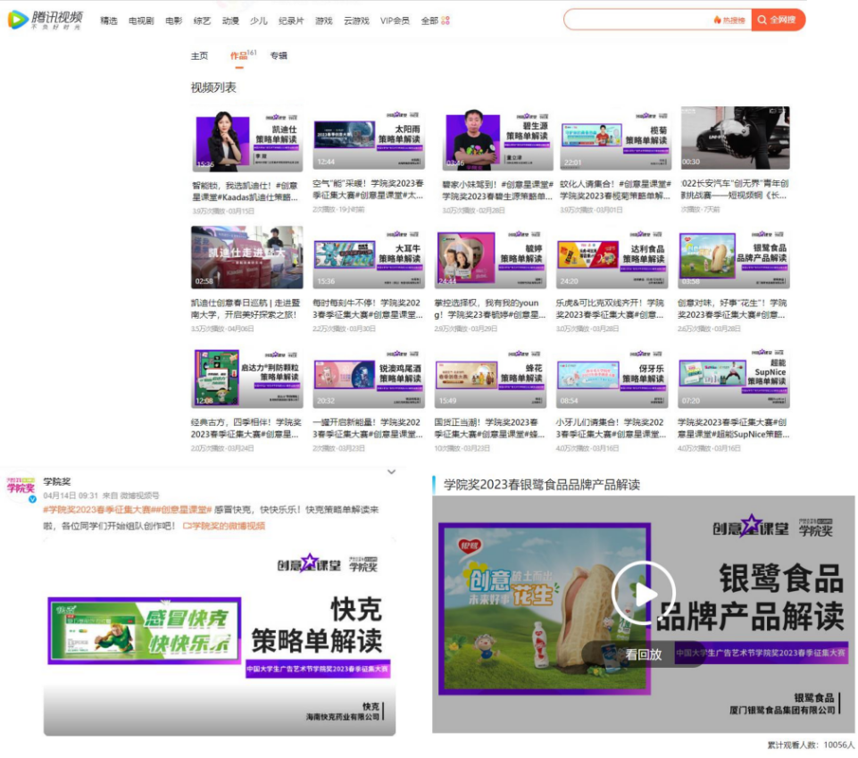Click title 乐虎&可比克双线齐开
Screen dimensions: 858x758
click(x=610, y=309)
